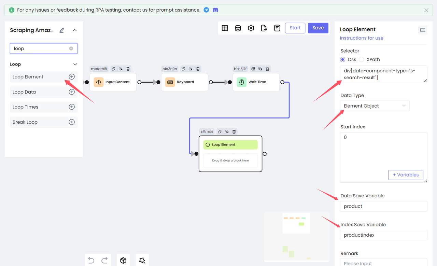Open the Discord contact icon in banner
This screenshot has height=266, width=437.
click(x=215, y=10)
